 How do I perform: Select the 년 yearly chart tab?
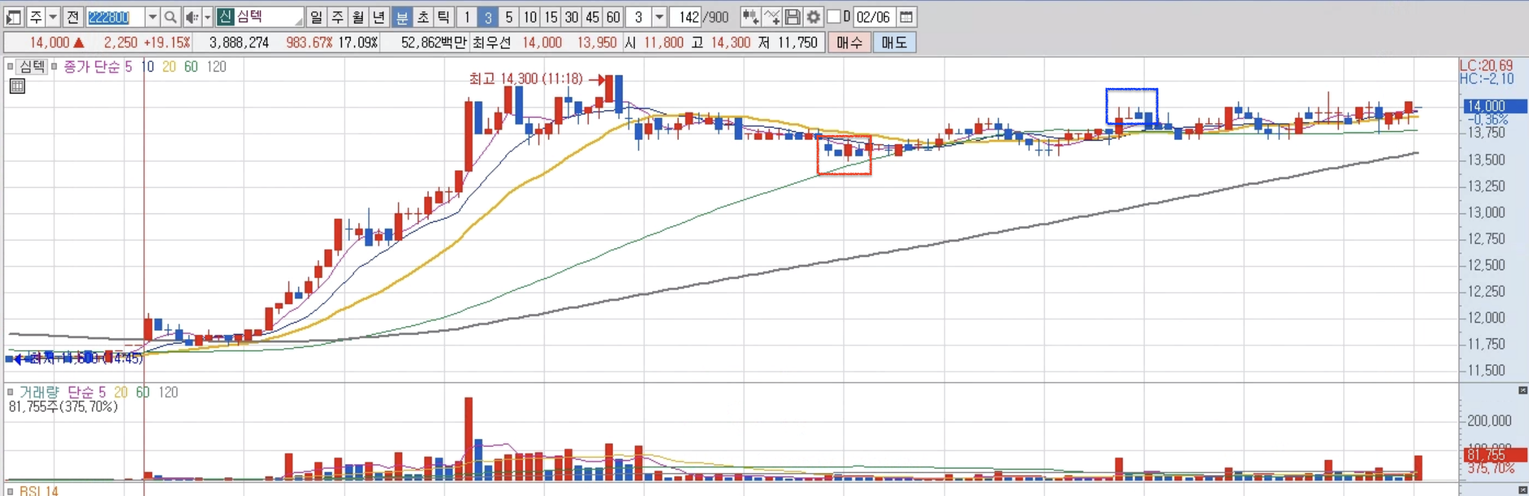379,17
